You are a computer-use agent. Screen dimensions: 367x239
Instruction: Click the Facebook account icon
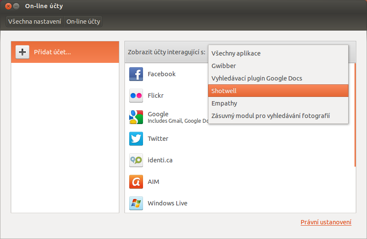136,74
